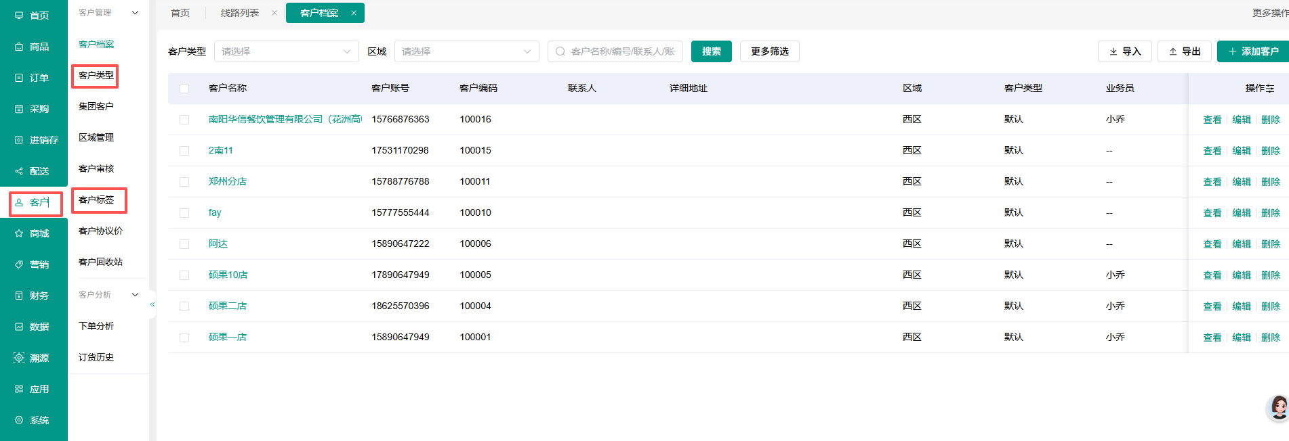Collapse the submenu panel with double-chevron

click(152, 304)
